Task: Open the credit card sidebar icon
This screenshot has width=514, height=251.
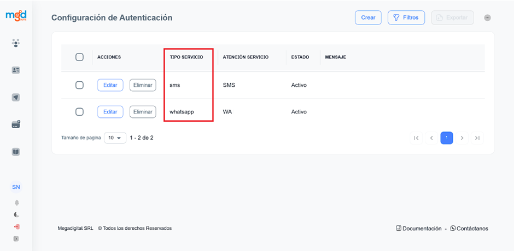Action: point(16,124)
